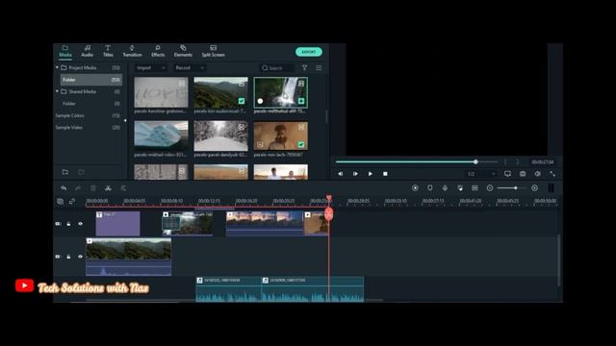Select the highlighted Project Media Folder row
The width and height of the screenshot is (616, 346).
coord(91,80)
